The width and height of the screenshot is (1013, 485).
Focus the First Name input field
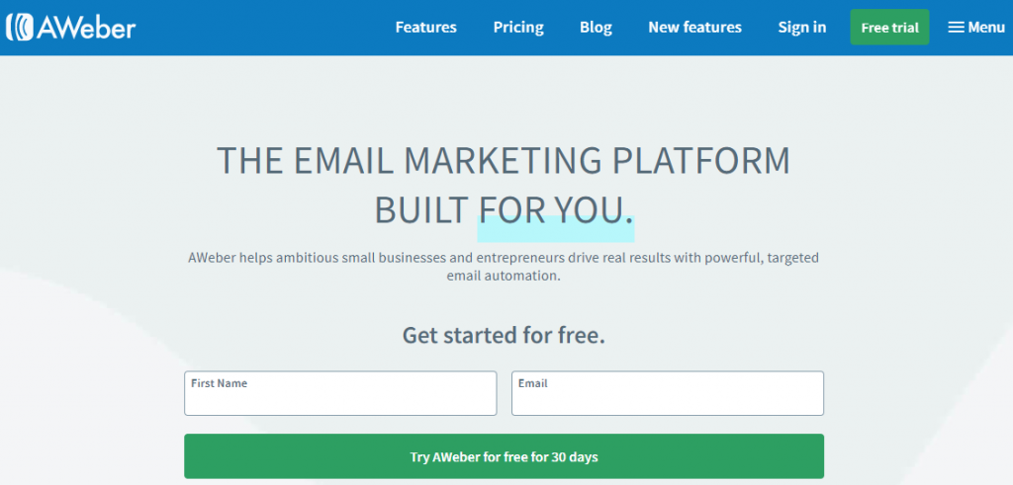coord(340,393)
